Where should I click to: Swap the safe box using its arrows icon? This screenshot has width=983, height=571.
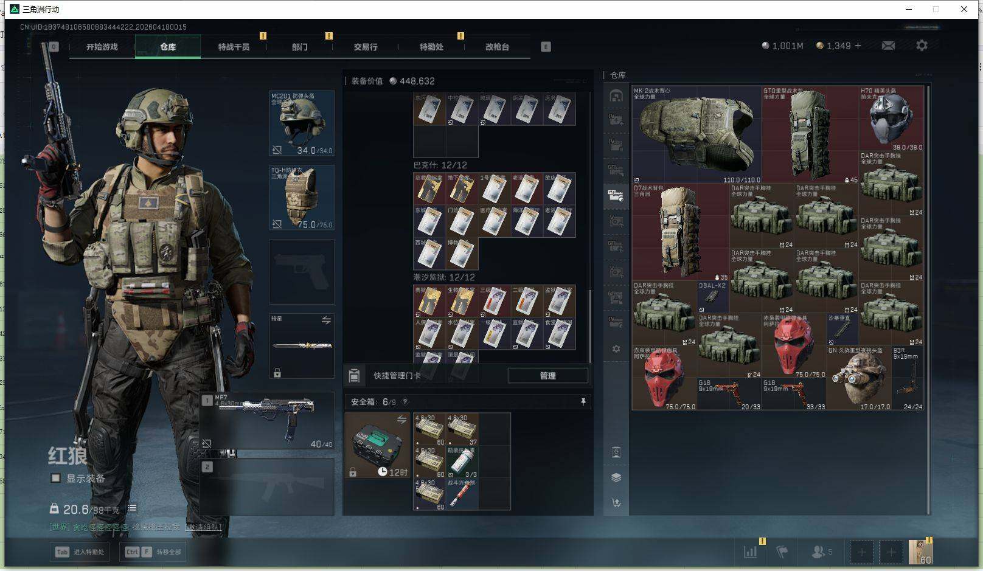pyautogui.click(x=401, y=420)
